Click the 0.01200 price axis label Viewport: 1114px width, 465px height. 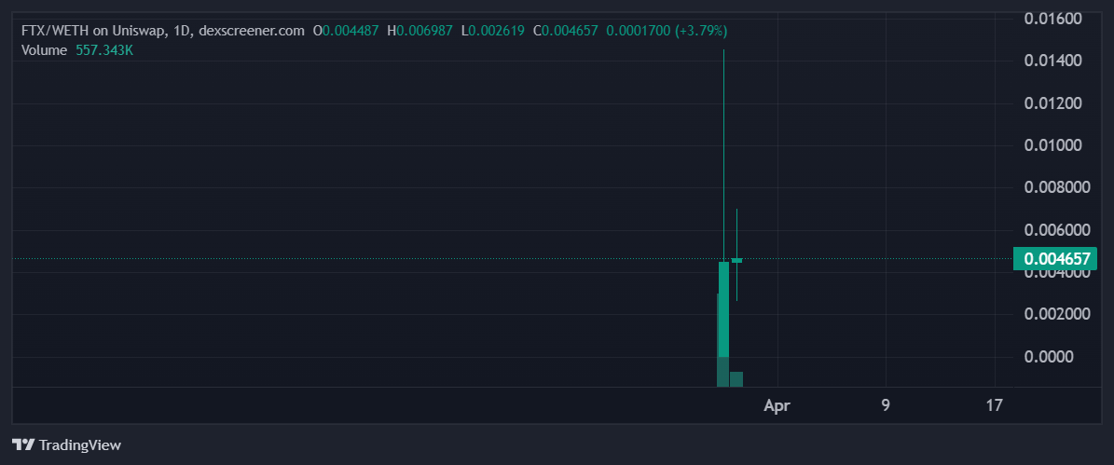click(x=1052, y=103)
